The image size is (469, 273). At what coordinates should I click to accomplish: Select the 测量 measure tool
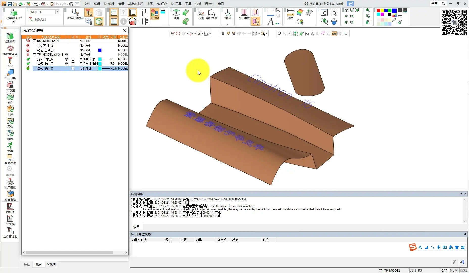point(291,14)
